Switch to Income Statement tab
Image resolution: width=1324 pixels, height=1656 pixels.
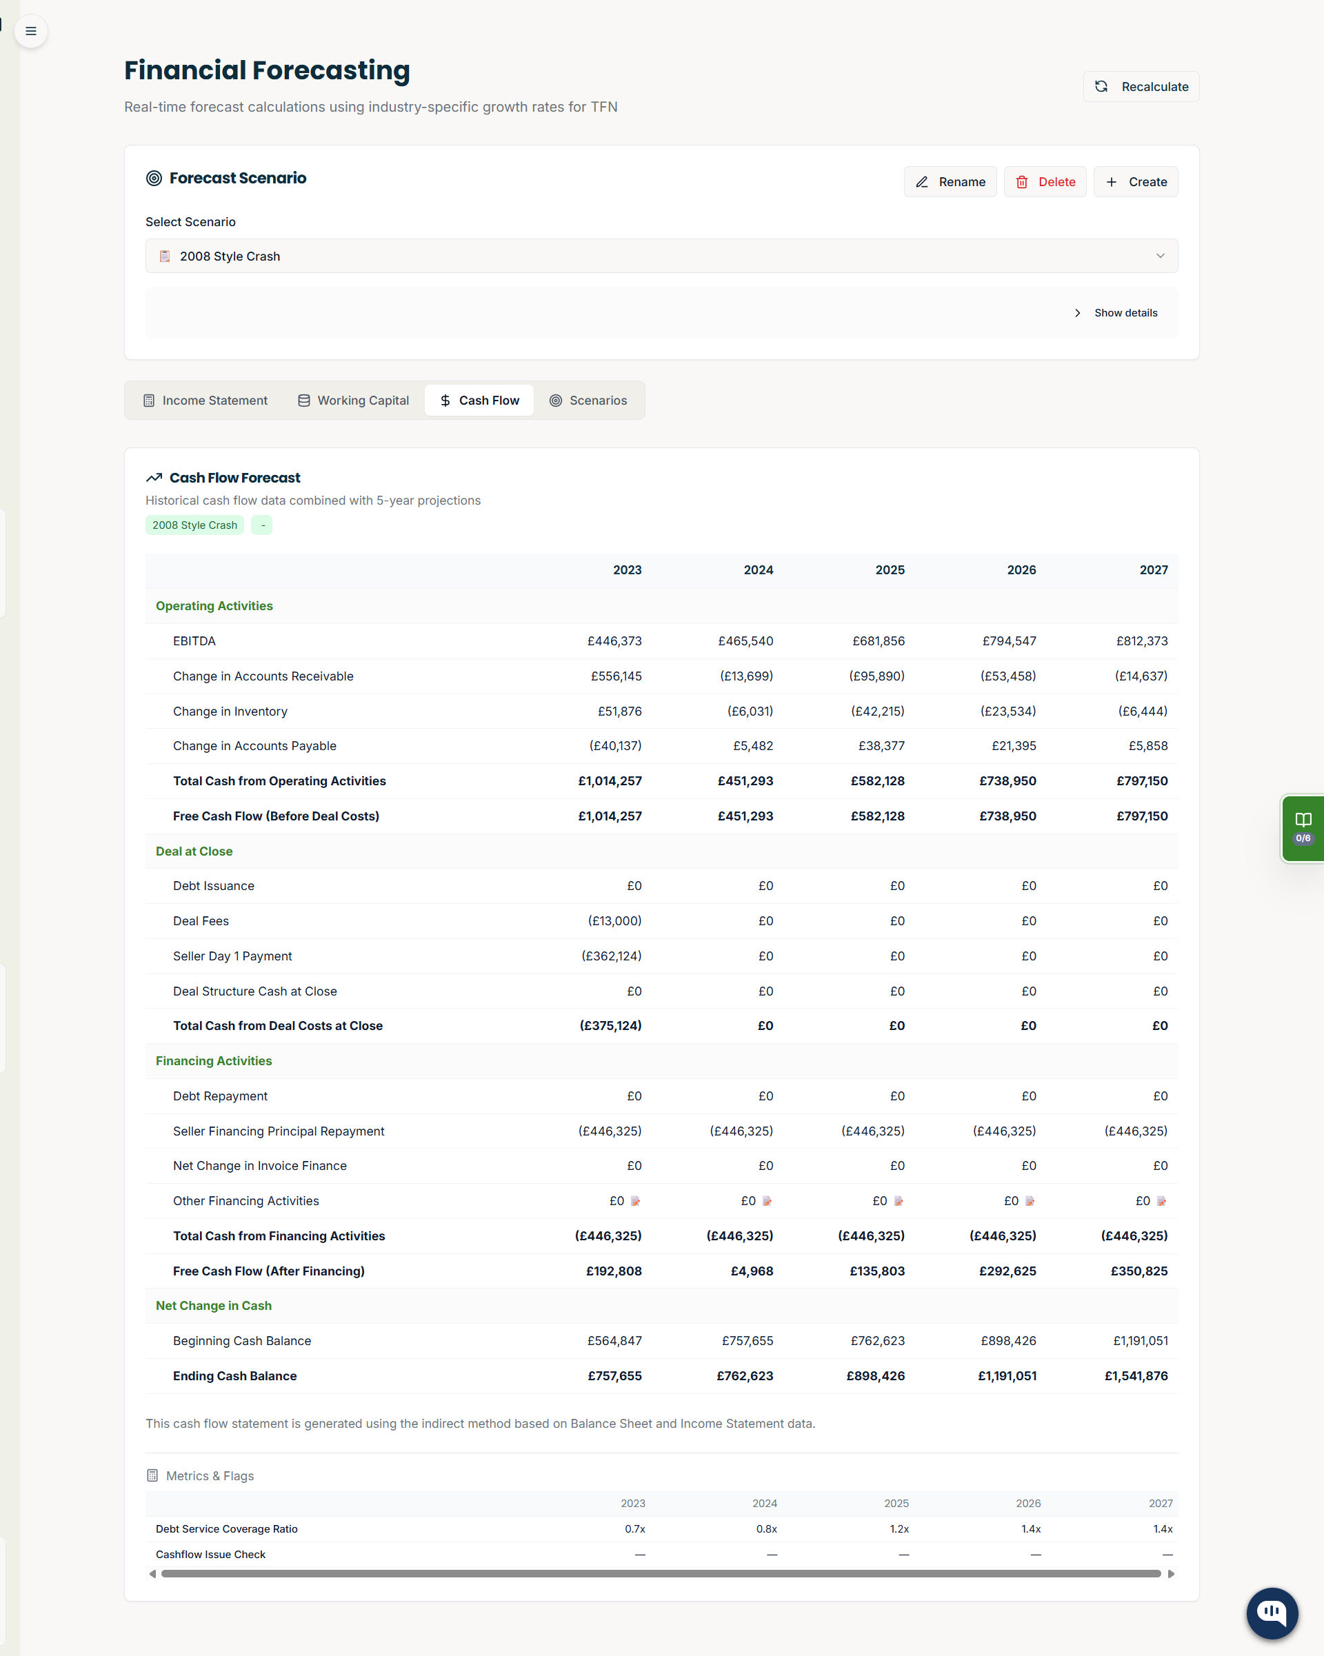[x=205, y=401]
